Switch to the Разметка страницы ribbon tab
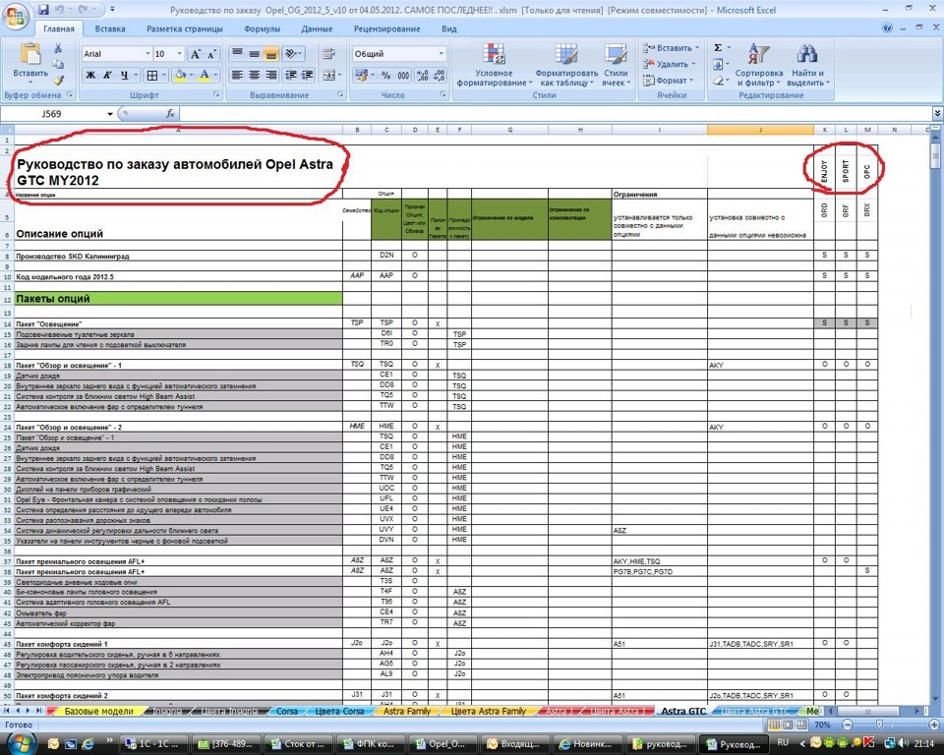The image size is (944, 755). (x=185, y=29)
